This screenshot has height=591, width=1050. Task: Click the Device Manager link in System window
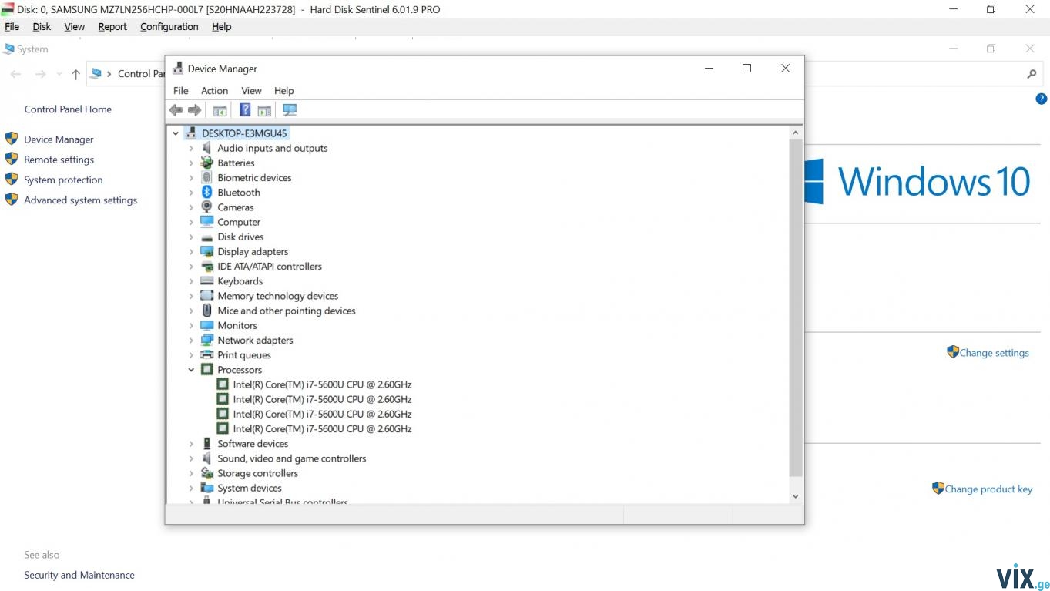[59, 139]
